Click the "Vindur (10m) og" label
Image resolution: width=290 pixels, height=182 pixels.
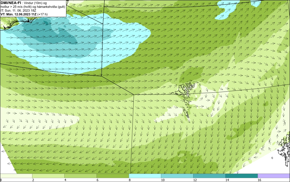coord(35,3)
